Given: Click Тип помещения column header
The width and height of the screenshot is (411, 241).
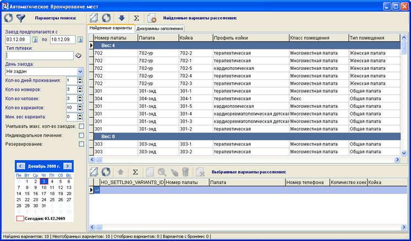Looking at the screenshot, I should [374, 38].
